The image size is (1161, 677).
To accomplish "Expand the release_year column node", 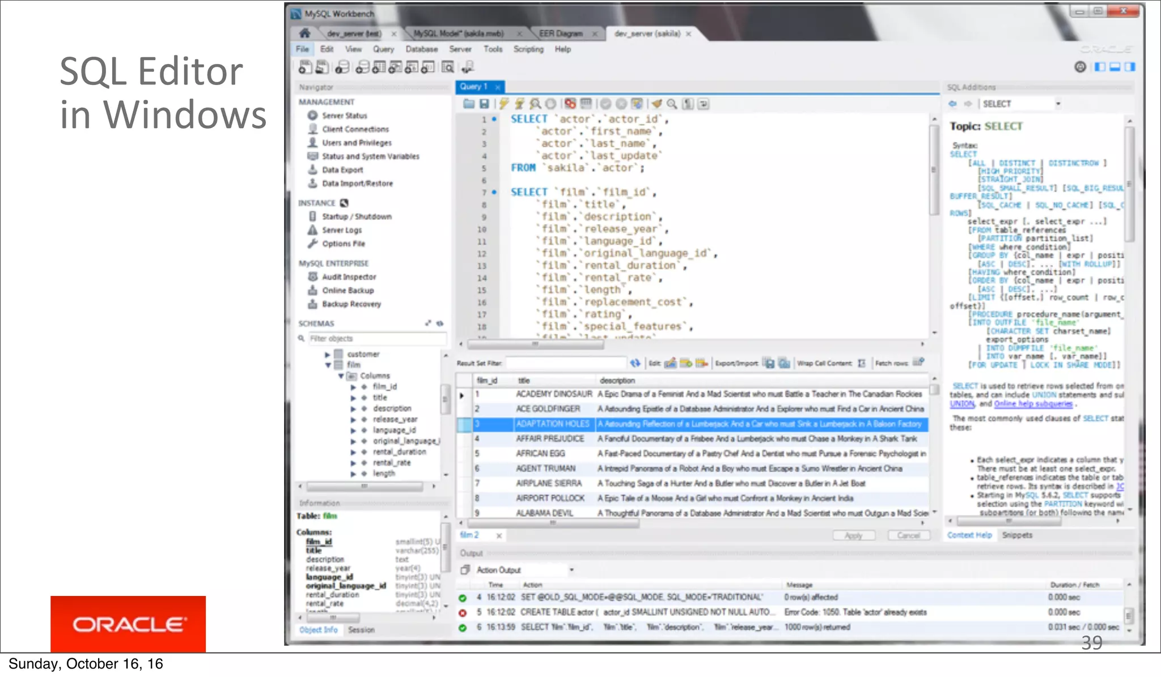I will (x=353, y=419).
